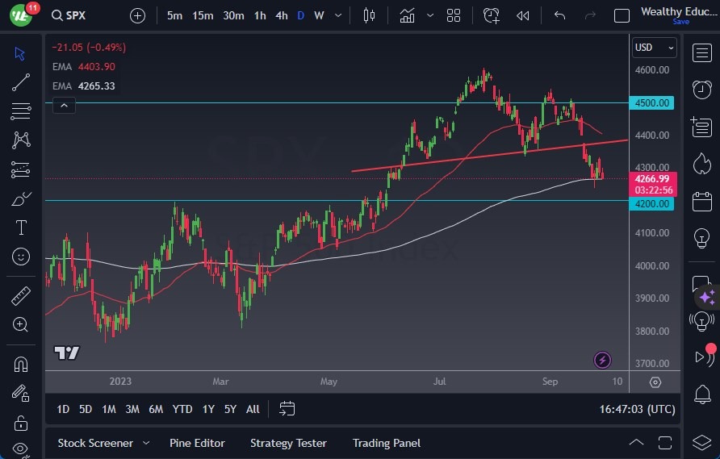This screenshot has width=720, height=459.
Task: Pick the ruler measure tool
Action: point(21,296)
